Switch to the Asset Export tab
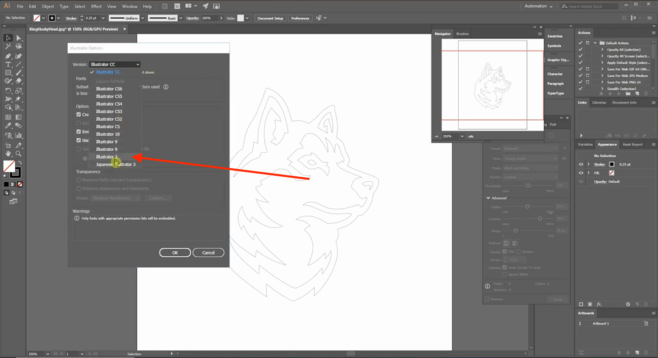Viewport: 658px width, 358px height. [632, 144]
